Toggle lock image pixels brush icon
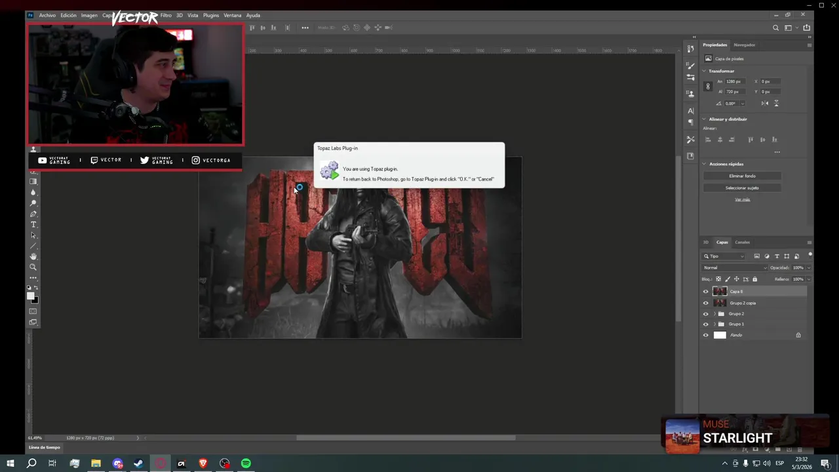Viewport: 839px width, 472px height. pyautogui.click(x=728, y=279)
